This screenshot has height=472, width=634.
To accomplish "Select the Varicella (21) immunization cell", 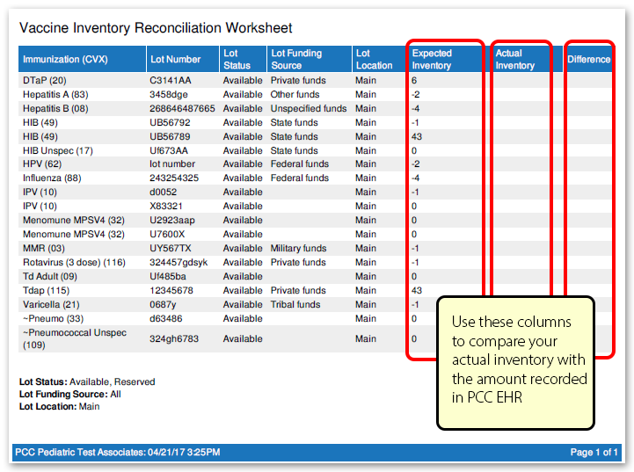I will pyautogui.click(x=51, y=305).
